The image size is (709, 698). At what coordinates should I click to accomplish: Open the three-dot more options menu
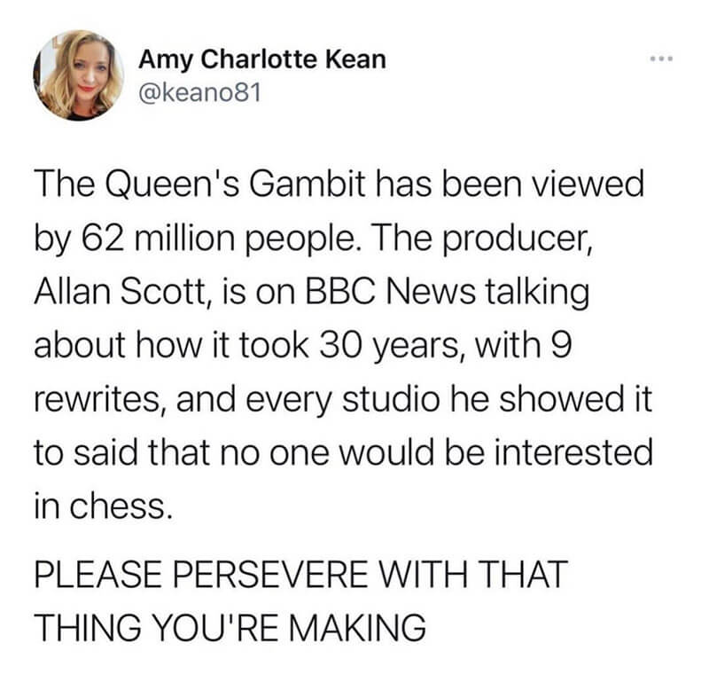(x=661, y=59)
